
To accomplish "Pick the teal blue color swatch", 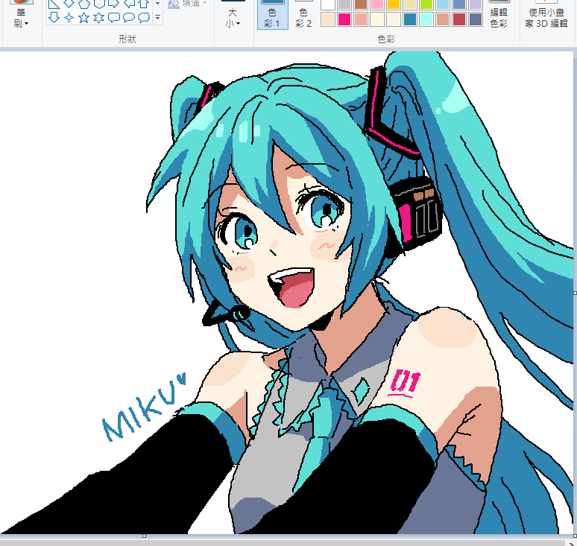I will (x=410, y=19).
